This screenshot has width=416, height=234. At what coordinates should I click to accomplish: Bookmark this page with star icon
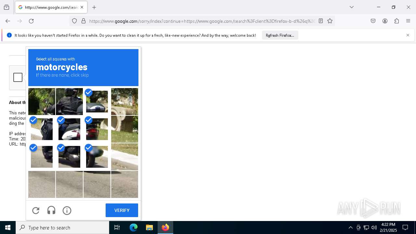click(x=330, y=21)
